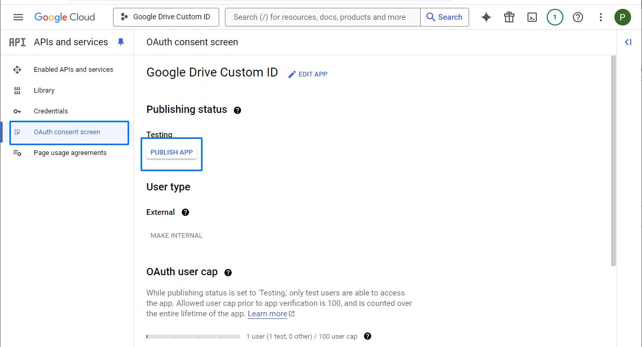The width and height of the screenshot is (642, 347).
Task: Open the Learn more link
Action: (x=267, y=313)
